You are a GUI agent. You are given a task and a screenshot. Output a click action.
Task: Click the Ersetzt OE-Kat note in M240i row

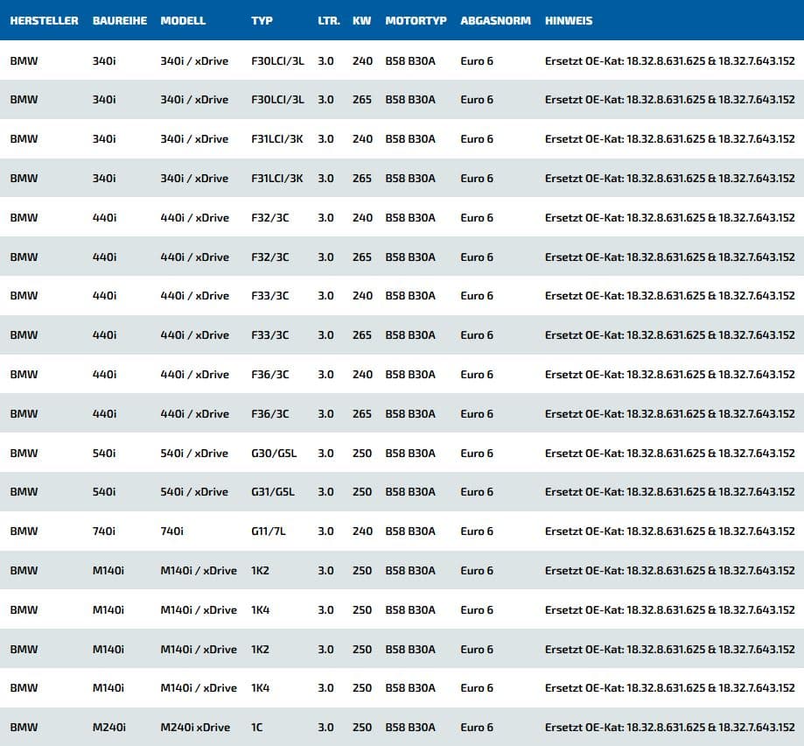669,727
